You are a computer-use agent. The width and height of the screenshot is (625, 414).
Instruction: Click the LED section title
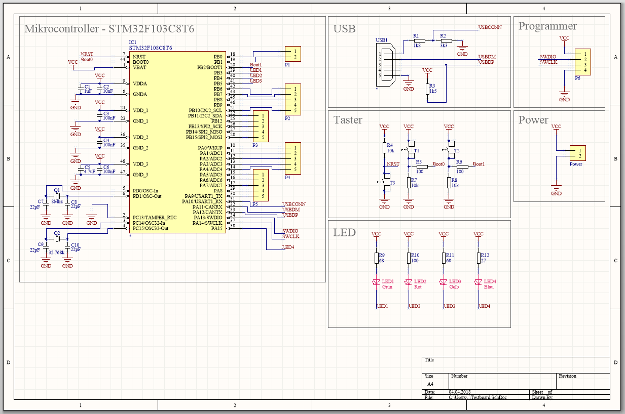344,233
